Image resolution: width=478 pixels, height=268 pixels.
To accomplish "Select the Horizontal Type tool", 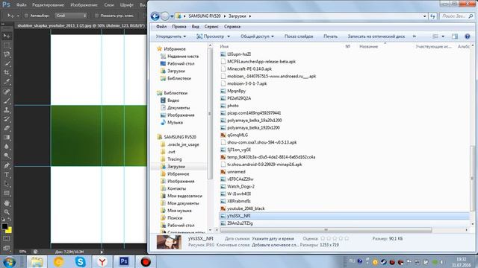I will [x=7, y=175].
